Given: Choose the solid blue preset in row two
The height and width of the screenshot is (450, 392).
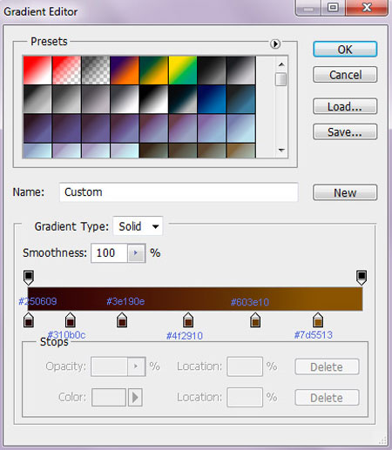Looking at the screenshot, I should [212, 99].
